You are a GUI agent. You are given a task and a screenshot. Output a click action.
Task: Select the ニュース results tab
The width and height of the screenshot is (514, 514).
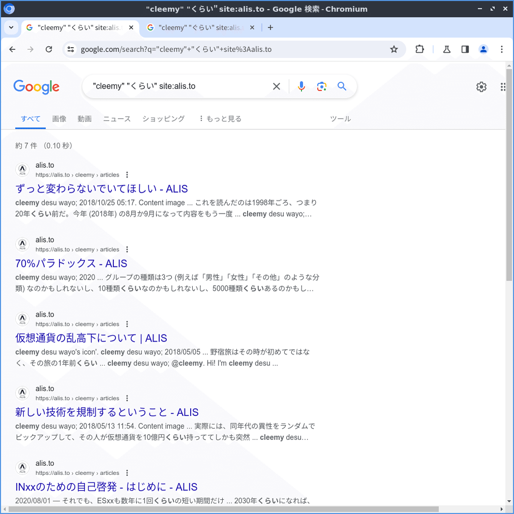(x=117, y=118)
